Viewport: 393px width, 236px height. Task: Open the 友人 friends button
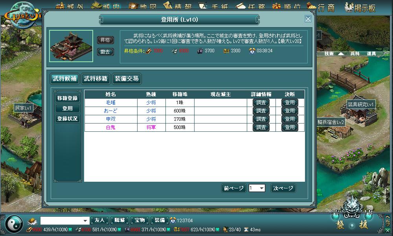(99, 220)
